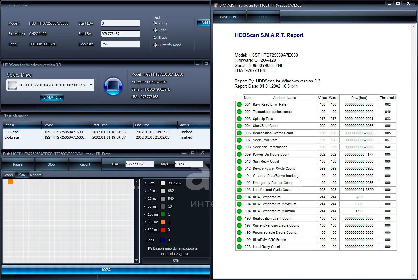The height and width of the screenshot is (280, 418).
Task: Click dark blue Bads swatch
Action: (x=163, y=240)
